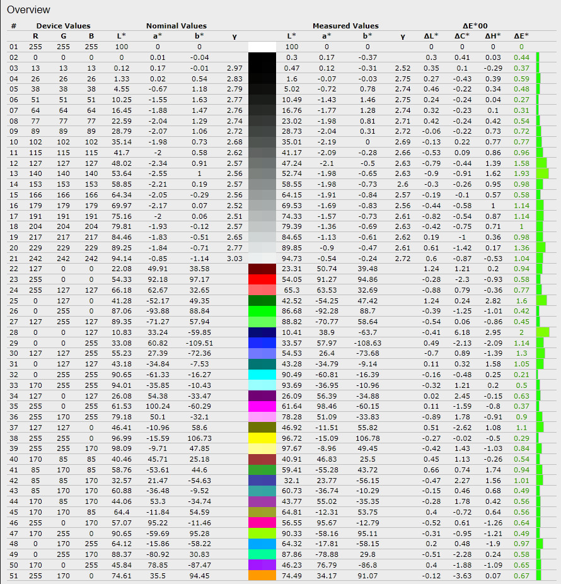Click the Device Values column header
The image size is (561, 584).
[x=63, y=26]
